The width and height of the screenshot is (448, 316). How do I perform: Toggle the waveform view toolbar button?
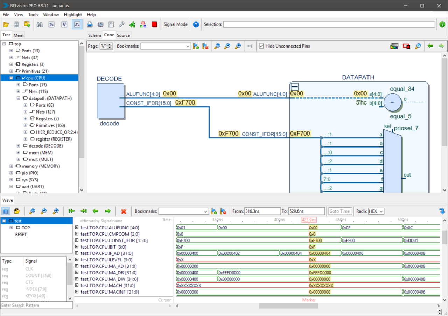click(x=77, y=24)
